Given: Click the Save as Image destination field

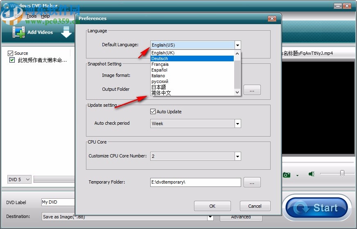Looking at the screenshot, I should [125, 217].
